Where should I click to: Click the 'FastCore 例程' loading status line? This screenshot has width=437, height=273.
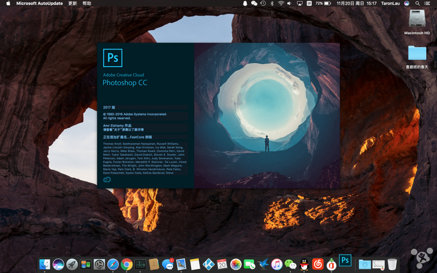click(x=127, y=137)
